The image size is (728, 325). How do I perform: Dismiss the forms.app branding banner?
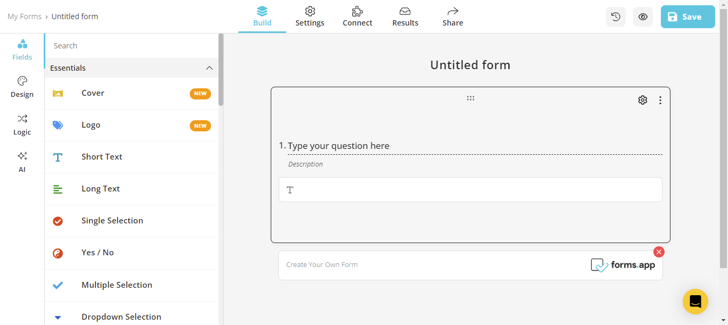click(659, 252)
